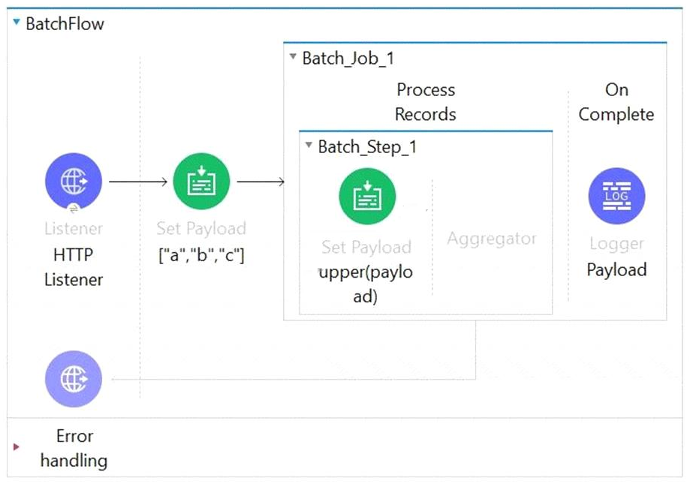The height and width of the screenshot is (484, 690).
Task: Select the Process Records phase label
Action: pyautogui.click(x=426, y=102)
